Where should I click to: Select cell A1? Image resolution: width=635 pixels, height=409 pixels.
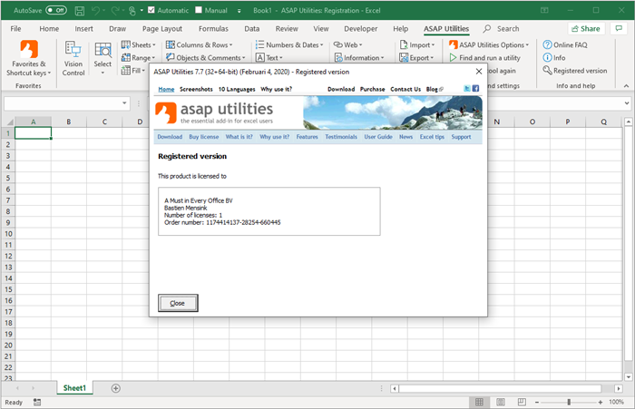coord(34,132)
